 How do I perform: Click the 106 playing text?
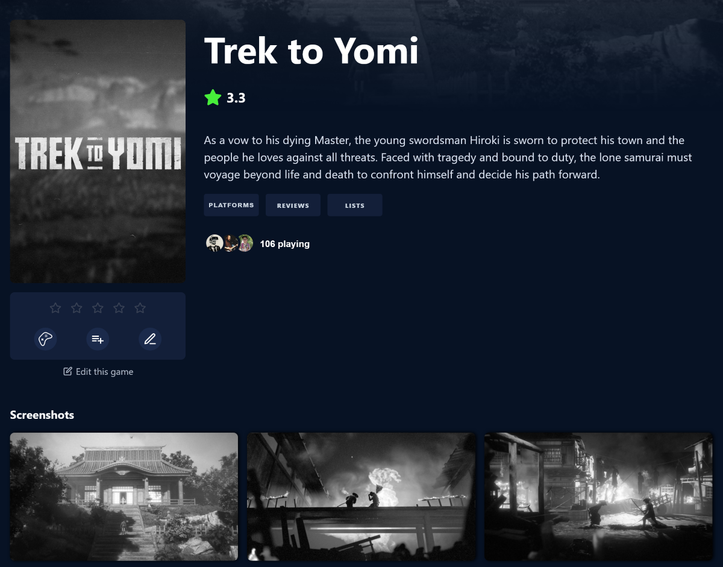[285, 244]
